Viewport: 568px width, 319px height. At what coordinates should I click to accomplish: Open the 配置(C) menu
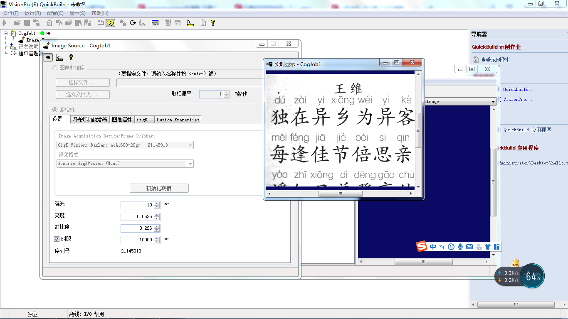point(55,13)
